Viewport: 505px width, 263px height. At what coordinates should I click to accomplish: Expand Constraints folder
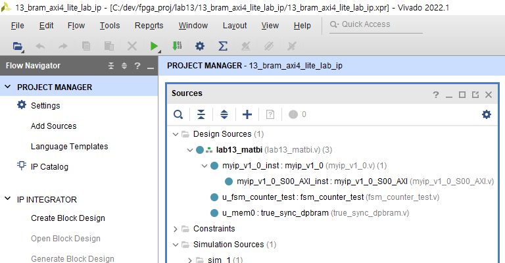coord(176,229)
